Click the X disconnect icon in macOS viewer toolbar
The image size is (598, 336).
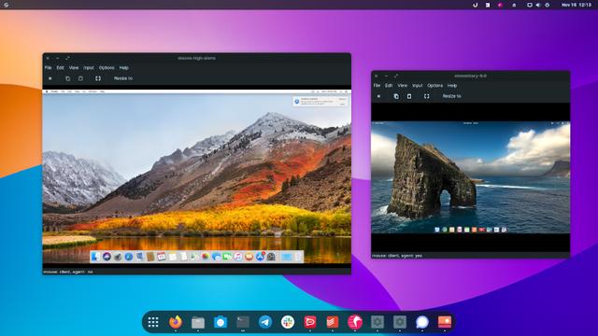coord(50,78)
